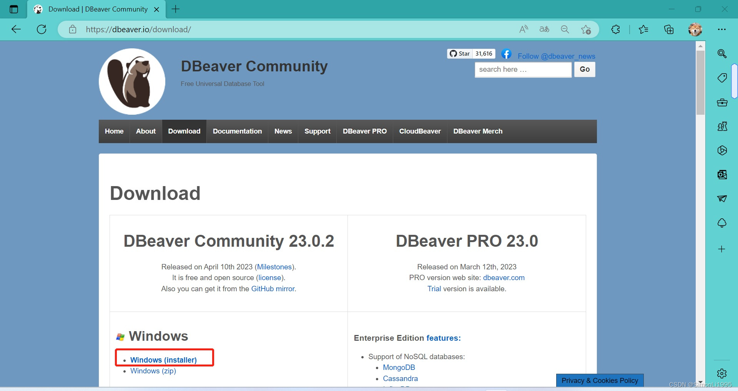
Task: Close the DBeaver Community tab
Action: 156,10
